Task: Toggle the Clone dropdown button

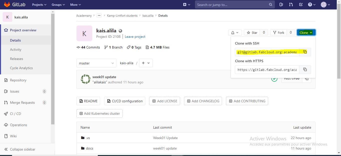Action: (306, 33)
